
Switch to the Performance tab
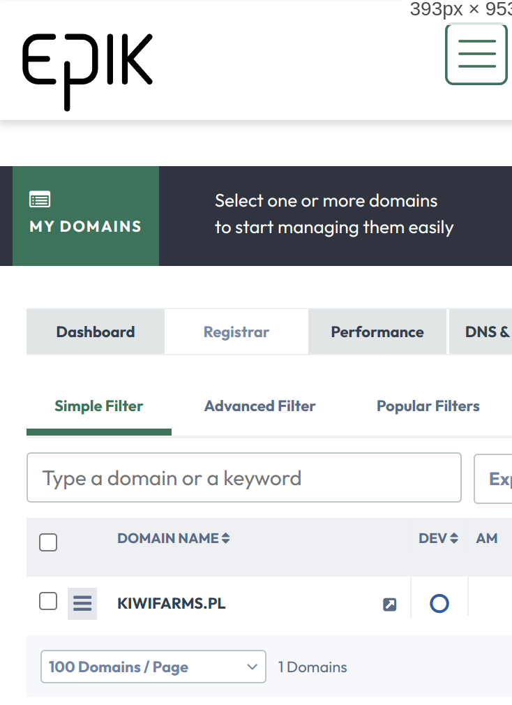[x=377, y=332]
